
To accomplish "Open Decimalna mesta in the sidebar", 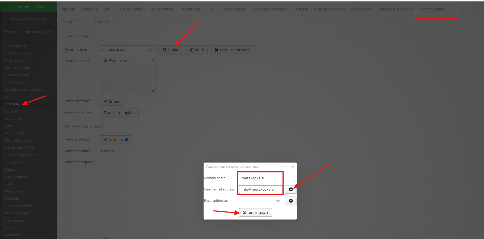I will point(18,140).
